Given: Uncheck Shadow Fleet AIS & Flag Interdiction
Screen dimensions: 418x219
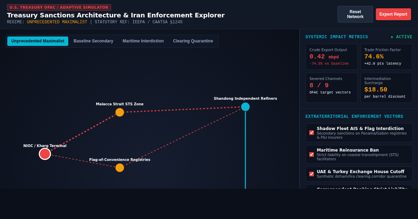Looking at the screenshot, I should click(311, 133).
